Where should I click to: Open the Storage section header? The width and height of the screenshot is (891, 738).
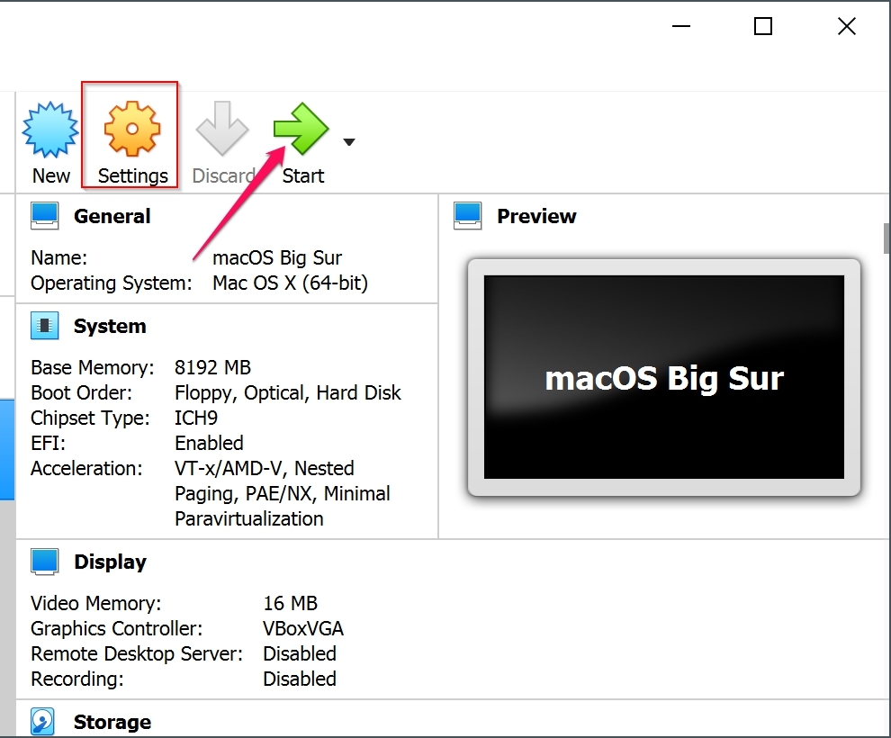(x=112, y=722)
